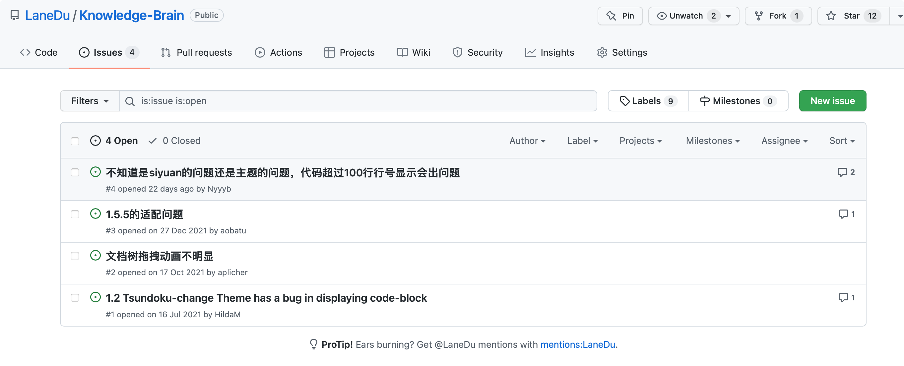Image resolution: width=904 pixels, height=366 pixels.
Task: Click the Labels tag icon
Action: (x=624, y=101)
